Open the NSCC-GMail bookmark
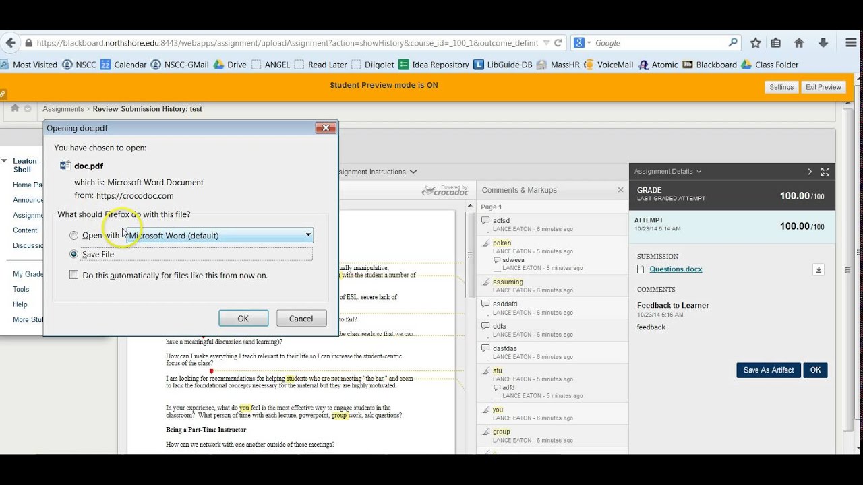The image size is (863, 485). [x=180, y=65]
